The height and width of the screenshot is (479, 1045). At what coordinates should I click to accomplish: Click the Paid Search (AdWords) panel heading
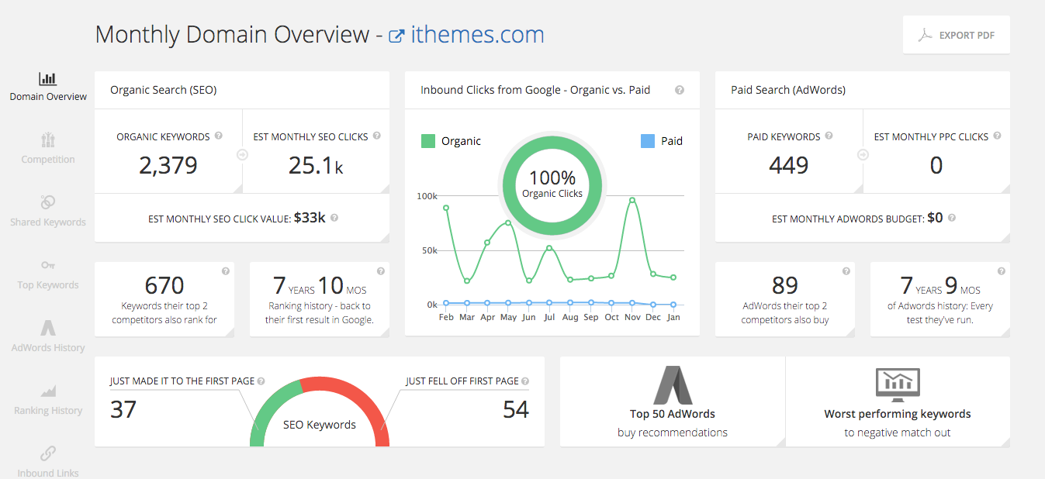pos(788,90)
